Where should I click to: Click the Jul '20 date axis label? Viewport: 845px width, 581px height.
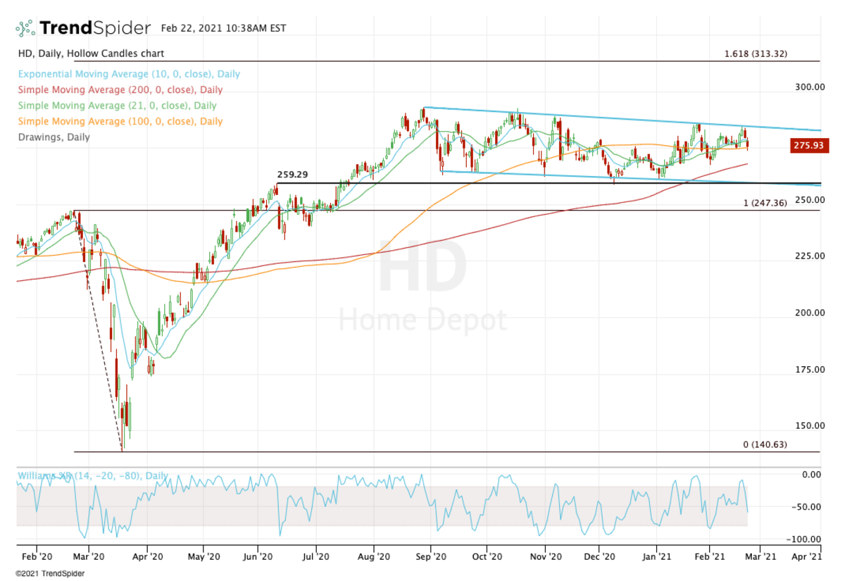pos(315,556)
